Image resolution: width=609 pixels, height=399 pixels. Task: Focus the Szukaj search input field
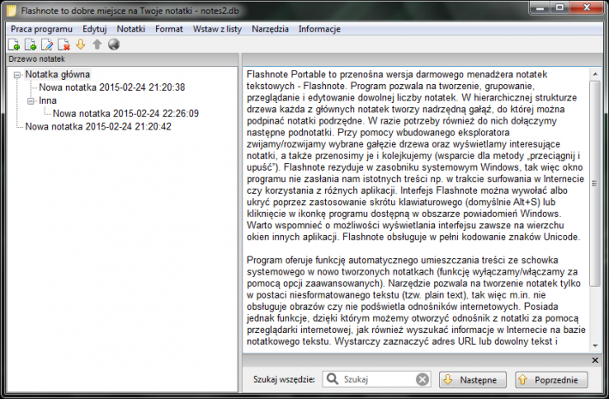(378, 379)
